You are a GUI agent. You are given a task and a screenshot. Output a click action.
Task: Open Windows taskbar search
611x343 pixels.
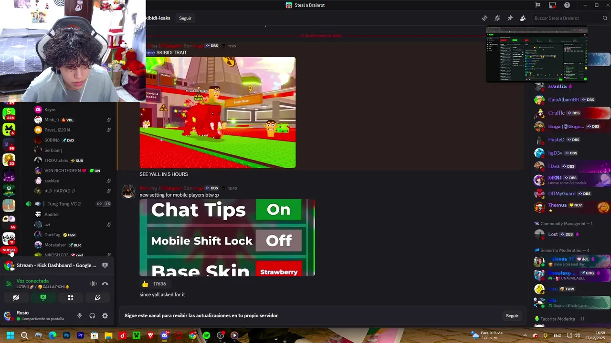pyautogui.click(x=24, y=335)
